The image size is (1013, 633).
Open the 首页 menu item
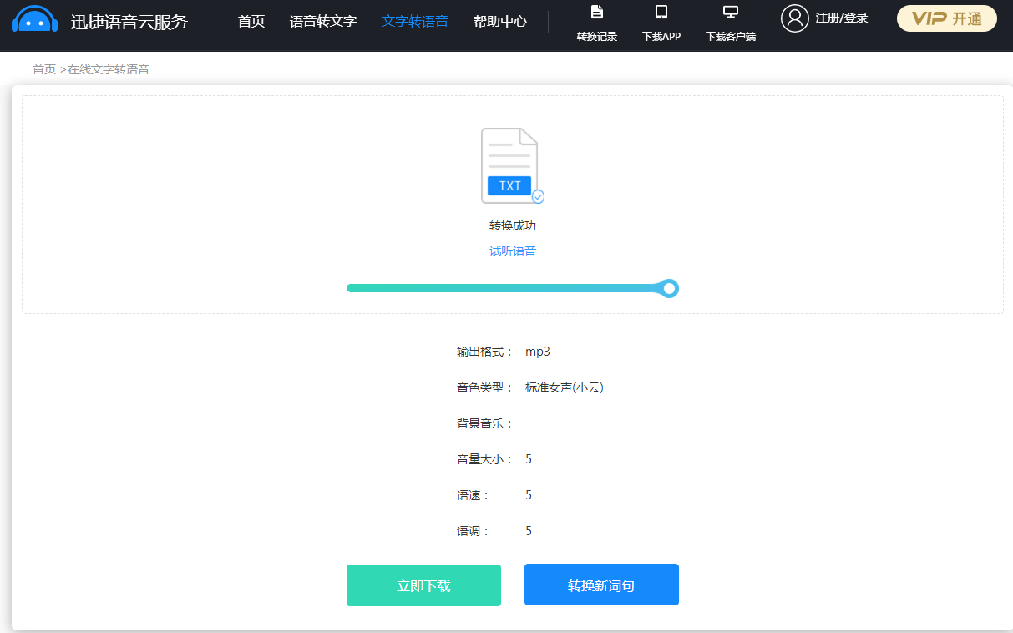coord(251,22)
